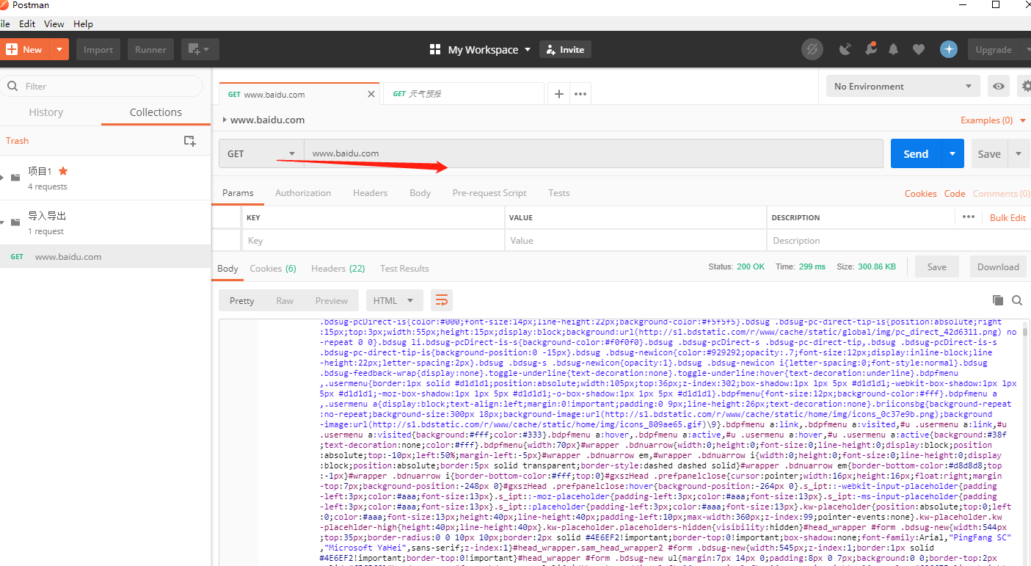Switch to the 天气预报 request tab
The image size is (1031, 566).
(x=464, y=94)
